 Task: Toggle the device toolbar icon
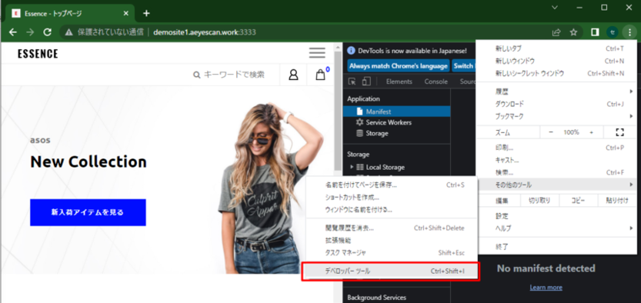point(366,82)
